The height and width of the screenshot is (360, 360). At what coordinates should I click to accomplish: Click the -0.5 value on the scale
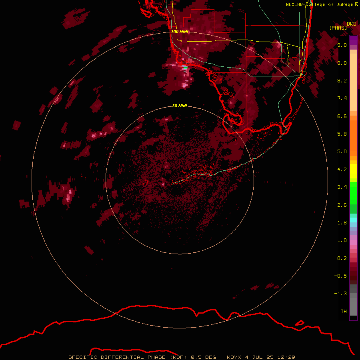pyautogui.click(x=340, y=276)
